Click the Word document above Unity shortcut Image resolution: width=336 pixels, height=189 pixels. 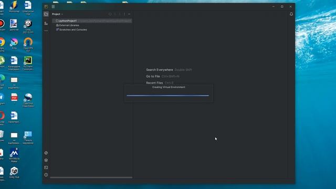[28, 8]
